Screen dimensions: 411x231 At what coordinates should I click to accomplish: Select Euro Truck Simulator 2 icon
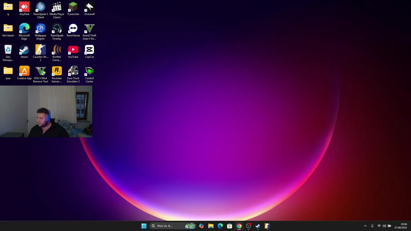[x=73, y=75]
